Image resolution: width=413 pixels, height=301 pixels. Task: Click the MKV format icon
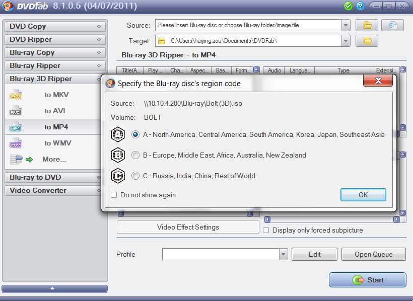tap(15, 95)
